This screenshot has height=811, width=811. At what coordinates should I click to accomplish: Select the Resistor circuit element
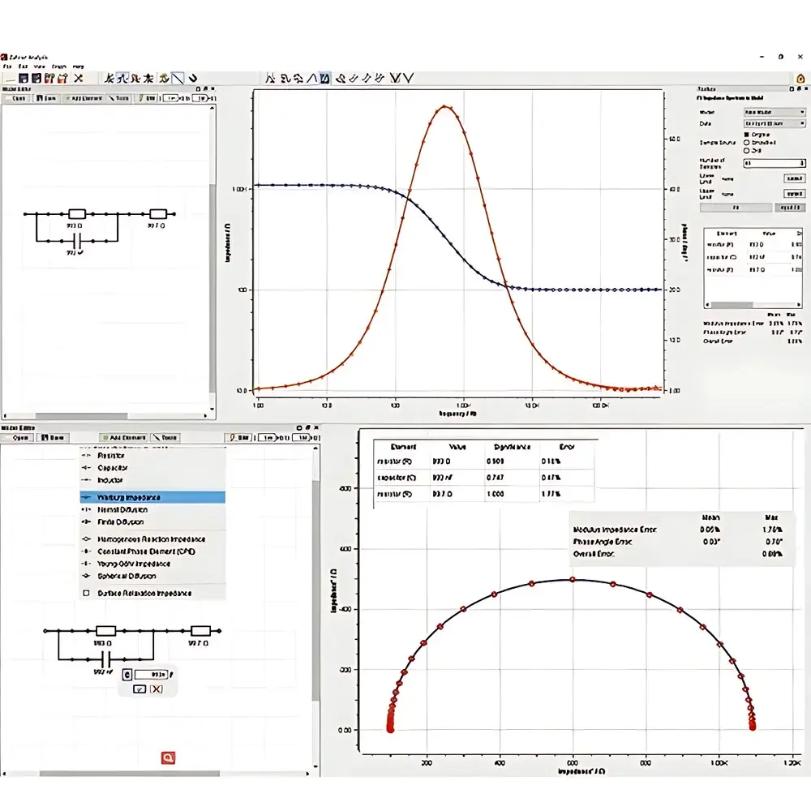pos(138,455)
